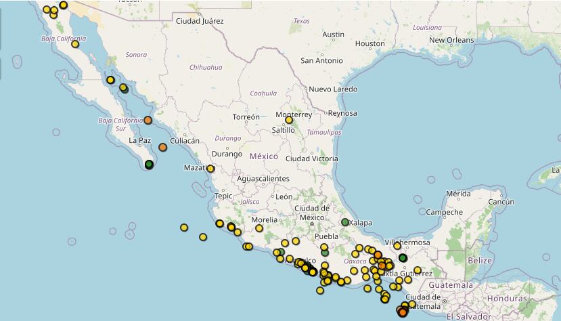Click the orange marker off the Guatemala coast
The height and width of the screenshot is (321, 561).
click(x=403, y=312)
